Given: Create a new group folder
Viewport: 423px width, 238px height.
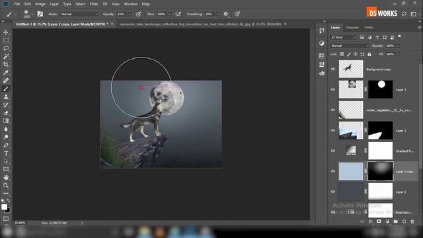Looking at the screenshot, I should tap(395, 221).
